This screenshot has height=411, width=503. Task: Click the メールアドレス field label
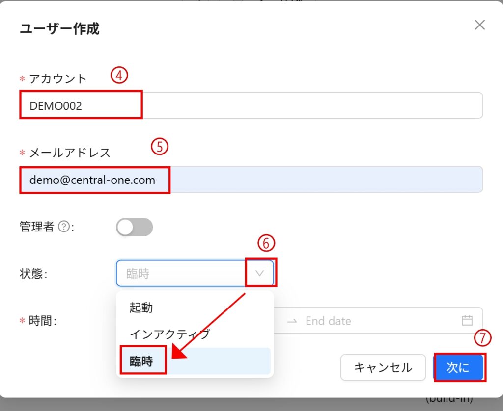click(69, 153)
